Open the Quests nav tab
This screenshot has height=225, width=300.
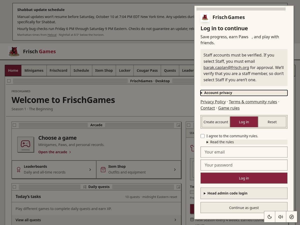pyautogui.click(x=170, y=70)
